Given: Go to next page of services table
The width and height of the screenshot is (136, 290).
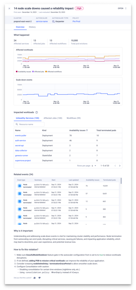Looking at the screenshot, I should [120, 166].
